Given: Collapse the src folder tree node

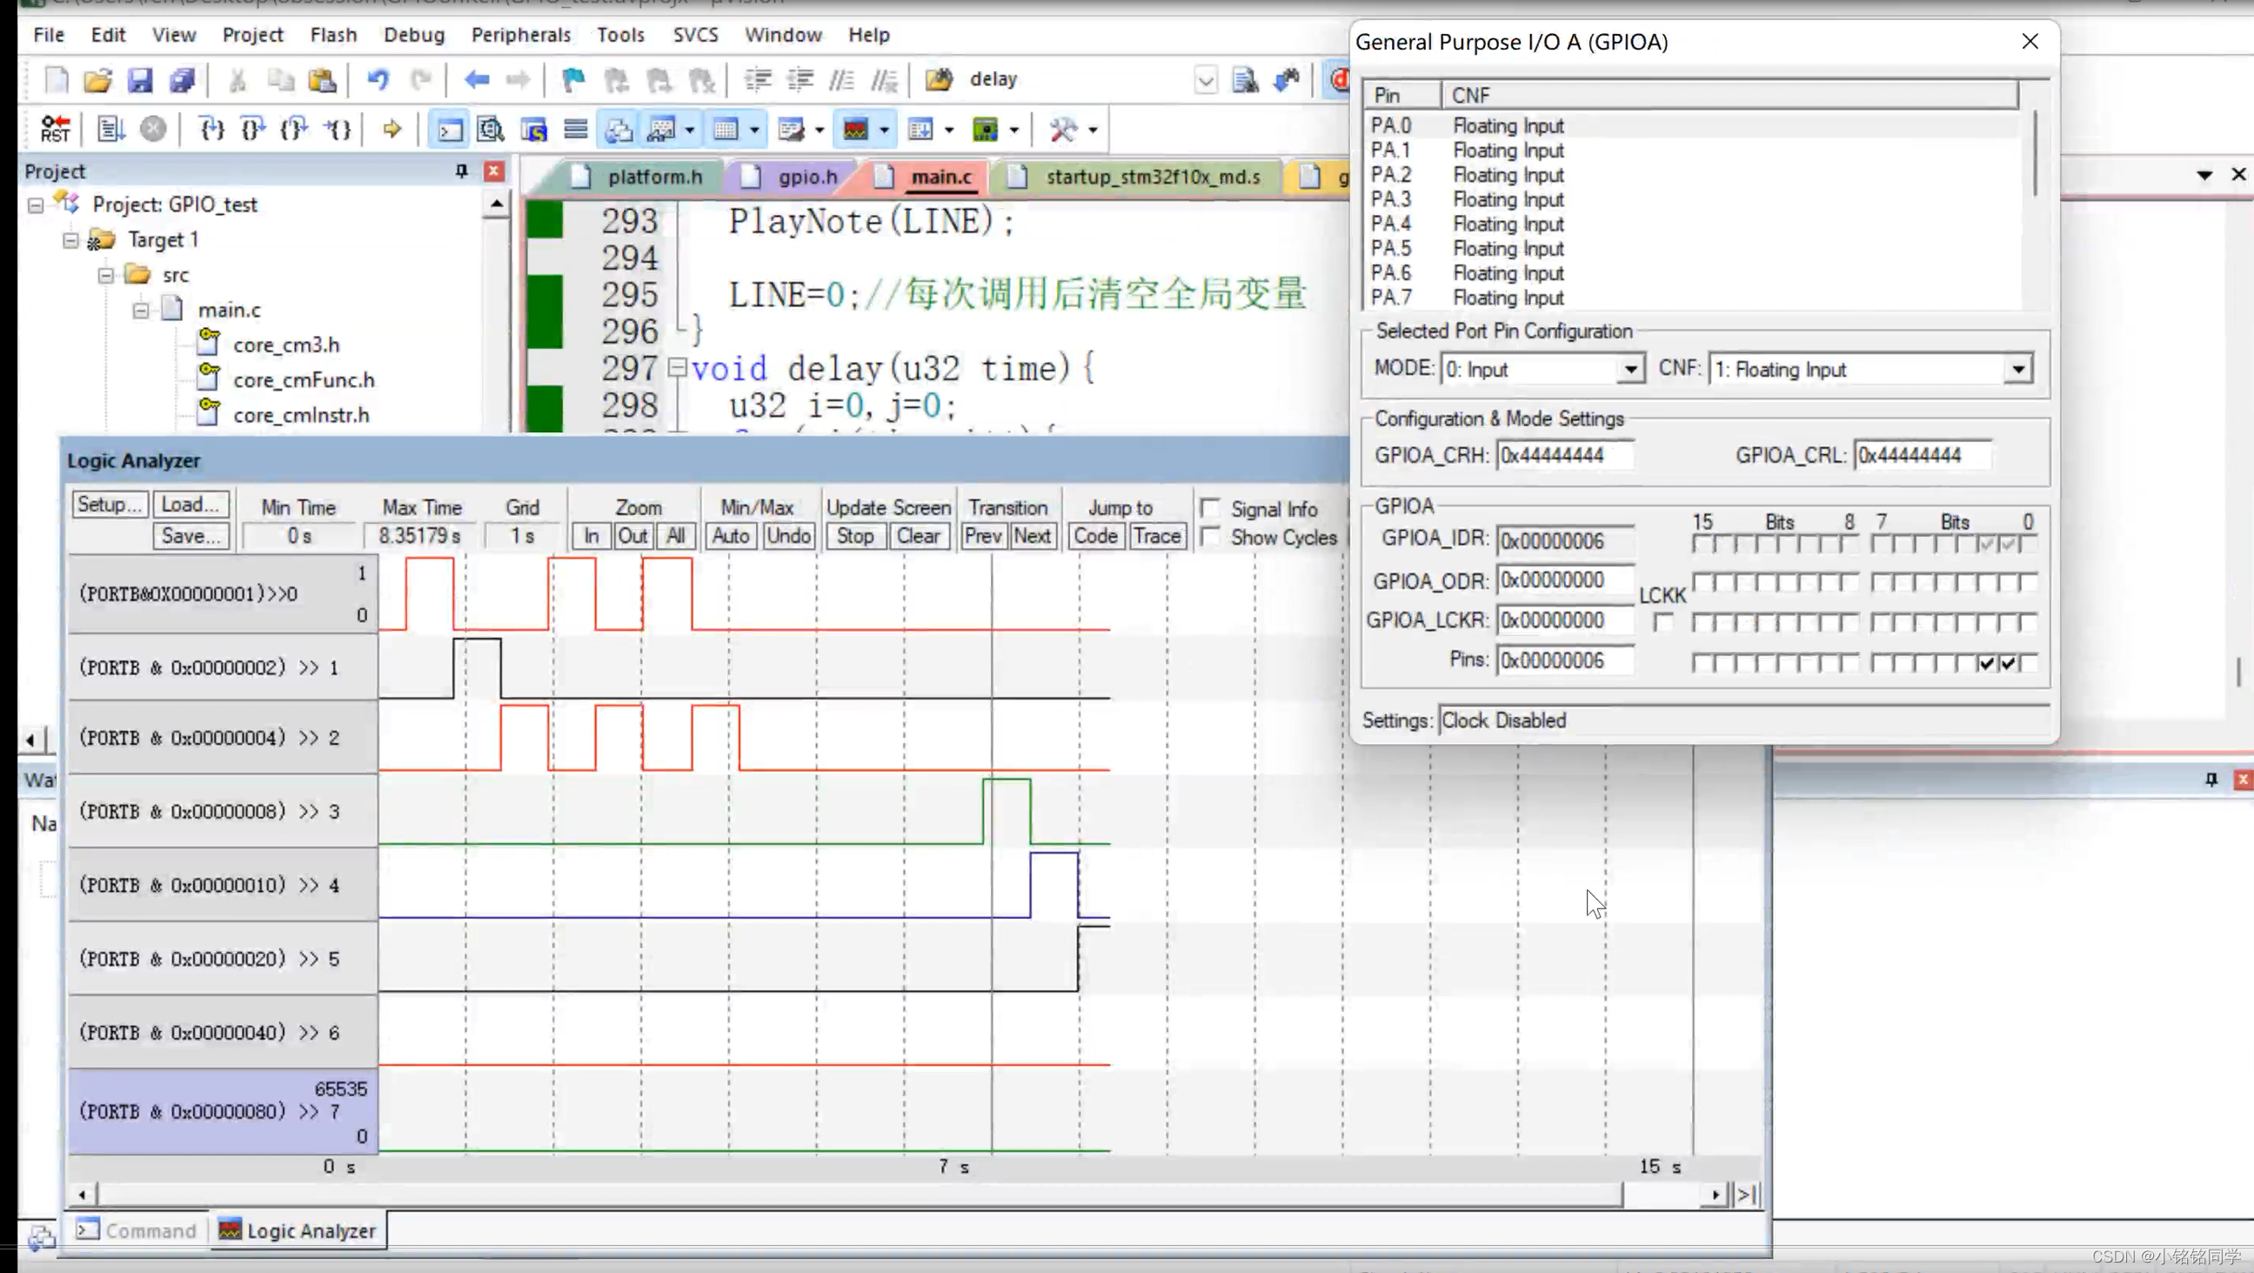Looking at the screenshot, I should 106,276.
